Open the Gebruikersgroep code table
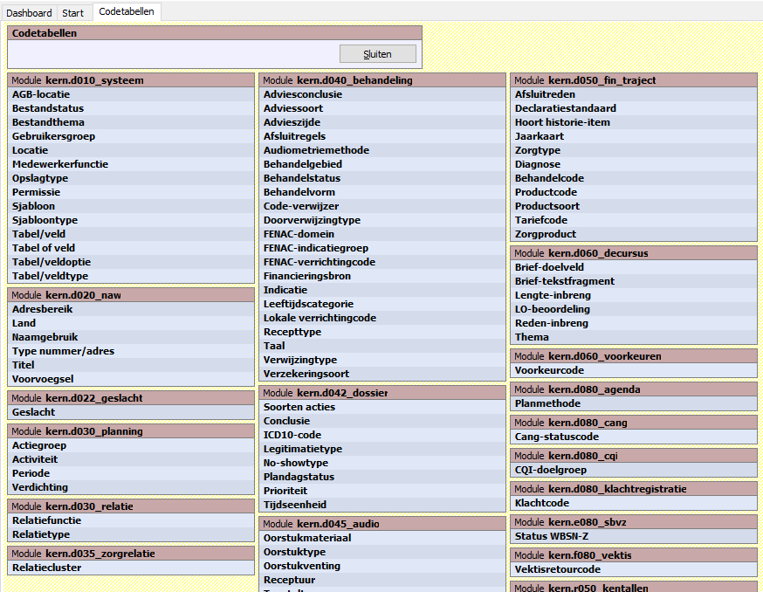Viewport: 763px width, 592px height. 53,136
